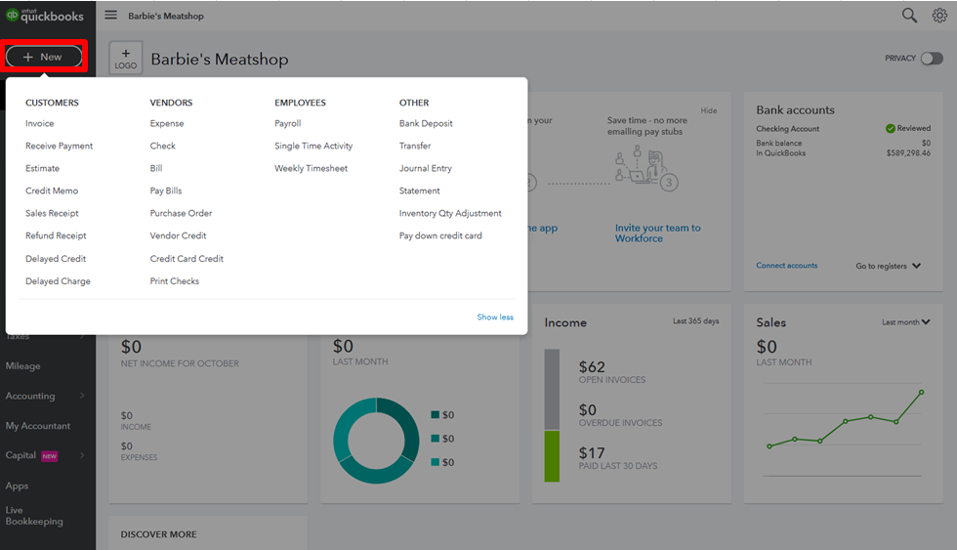The width and height of the screenshot is (957, 550).
Task: Choose Print Checks
Action: (175, 281)
